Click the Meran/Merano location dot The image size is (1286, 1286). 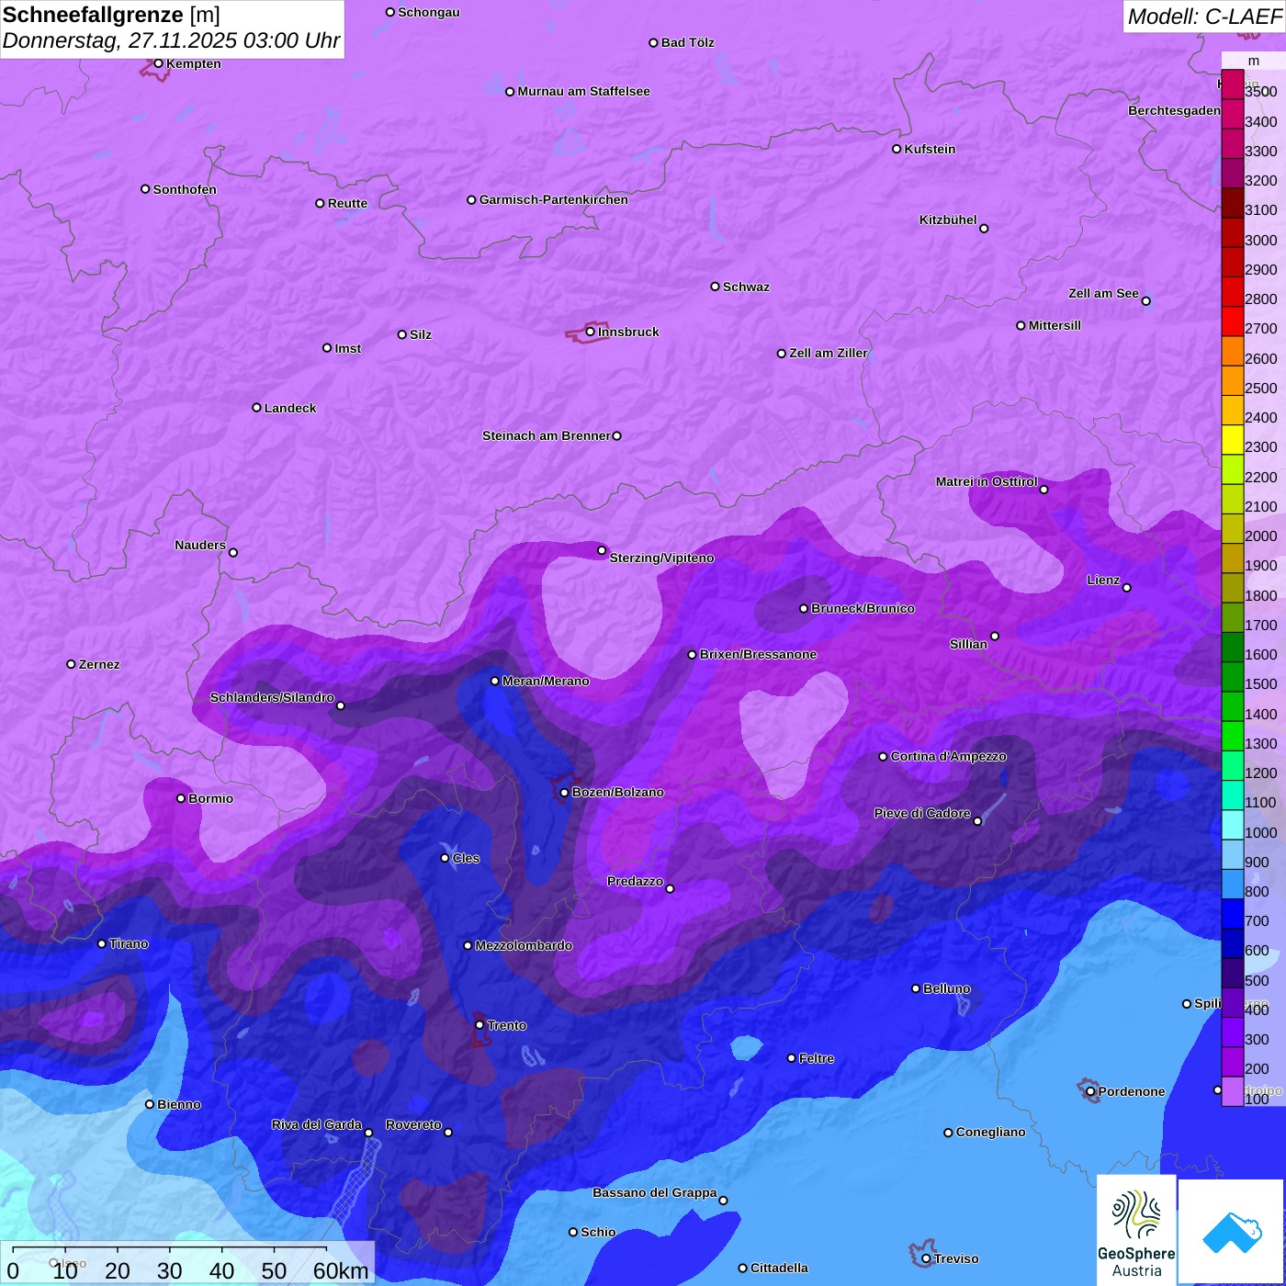(495, 681)
